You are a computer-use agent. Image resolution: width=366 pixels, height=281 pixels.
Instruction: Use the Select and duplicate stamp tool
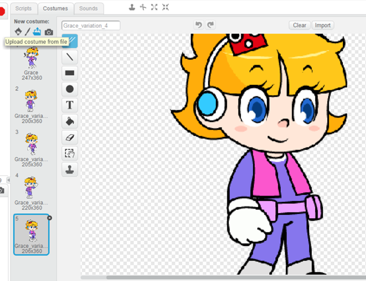(x=70, y=170)
